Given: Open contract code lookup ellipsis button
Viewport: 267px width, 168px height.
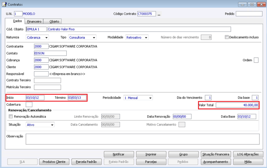Looking at the screenshot, I should 159,14.
